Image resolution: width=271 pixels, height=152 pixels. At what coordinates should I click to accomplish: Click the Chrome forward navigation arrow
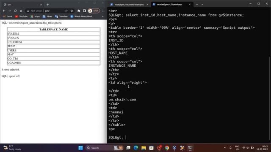click(10, 11)
